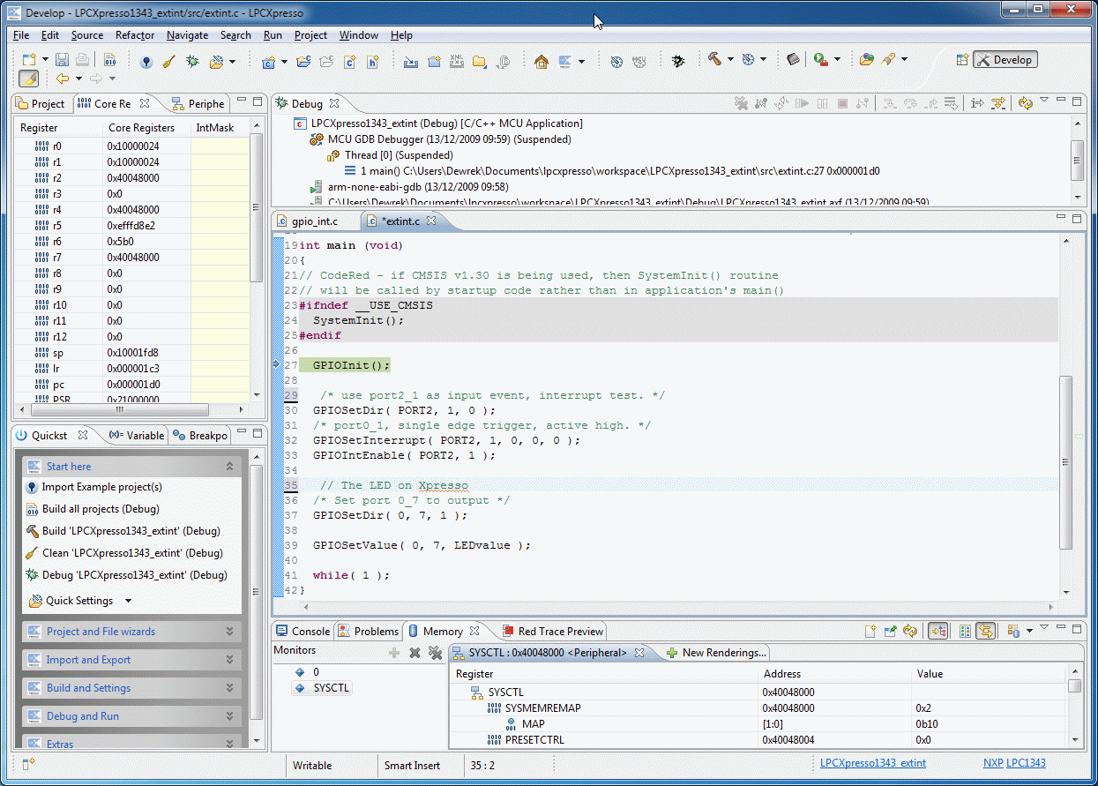
Task: Select the SYSCTL monitor entry
Action: click(323, 688)
